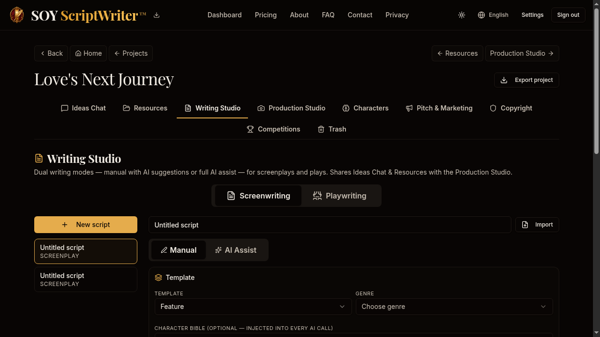Switch to AI Assist mode

[236, 250]
